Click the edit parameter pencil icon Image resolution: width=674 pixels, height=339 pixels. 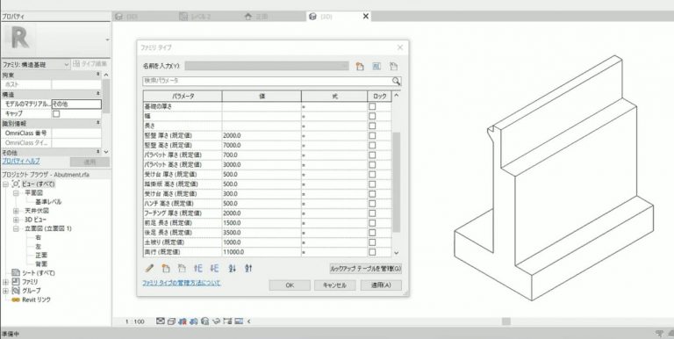pyautogui.click(x=149, y=268)
